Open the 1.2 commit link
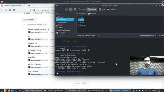 tap(29, 36)
